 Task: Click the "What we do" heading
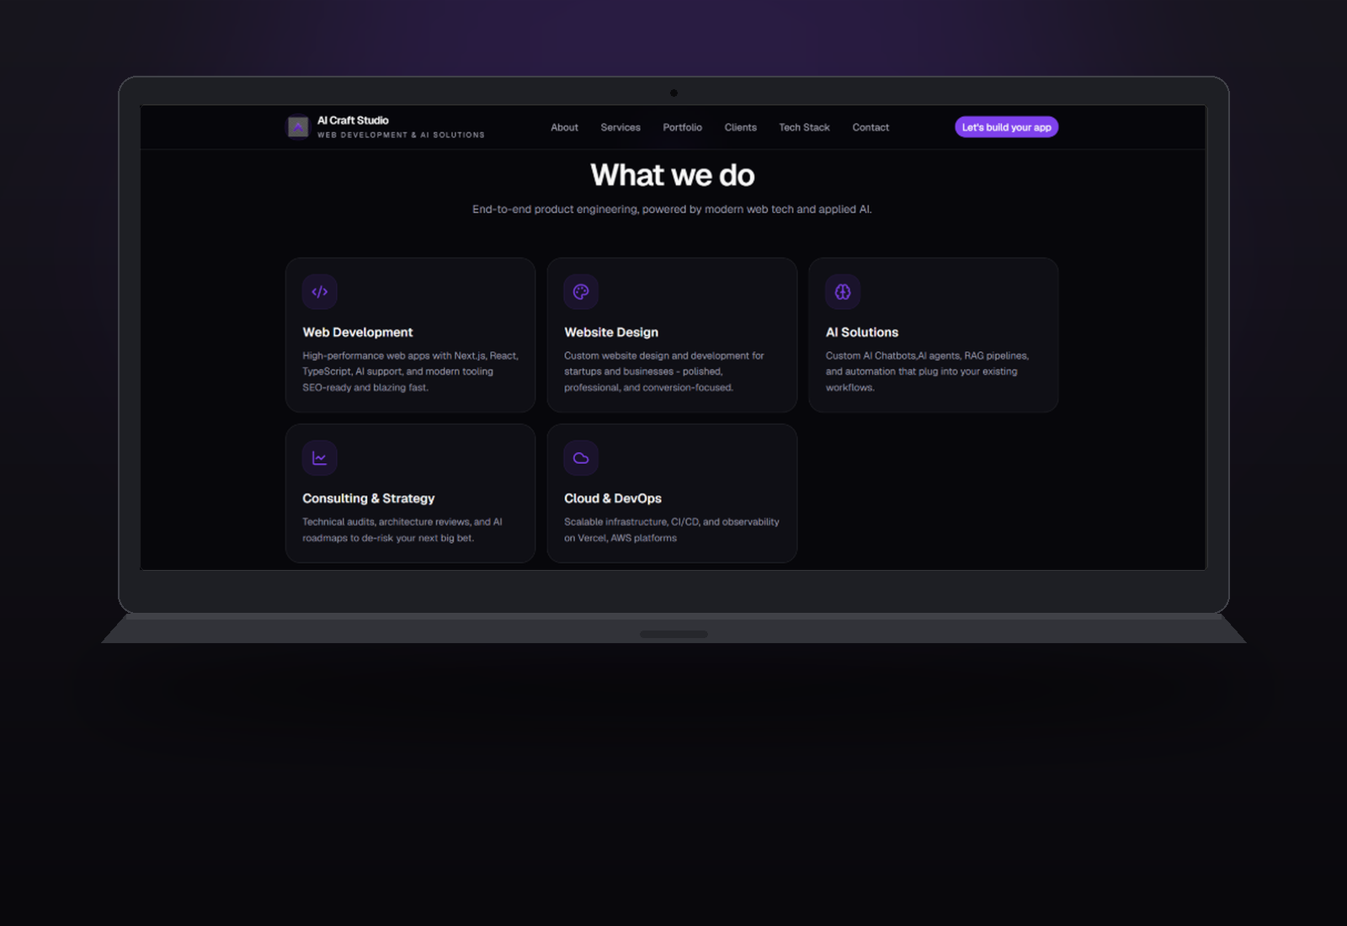(x=673, y=175)
